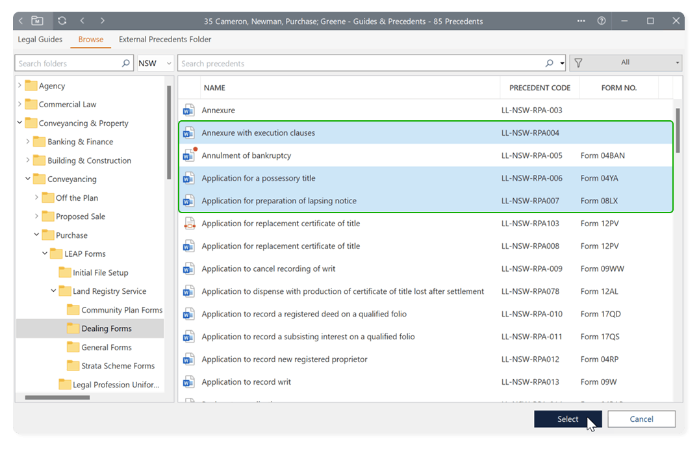This screenshot has height=455, width=699.
Task: Click the search folders magnifier icon
Action: pyautogui.click(x=126, y=64)
